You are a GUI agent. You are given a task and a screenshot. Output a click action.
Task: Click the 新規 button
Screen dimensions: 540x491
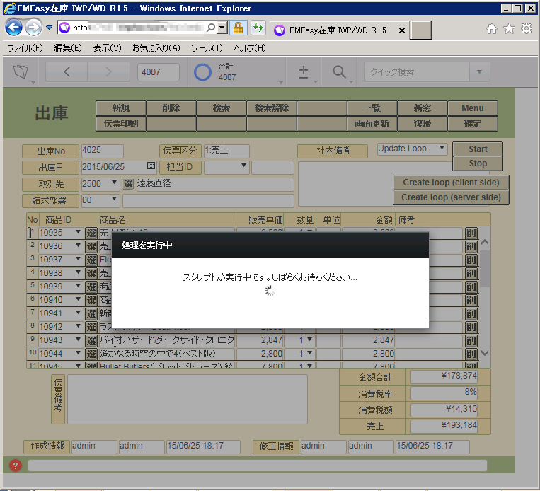(121, 108)
